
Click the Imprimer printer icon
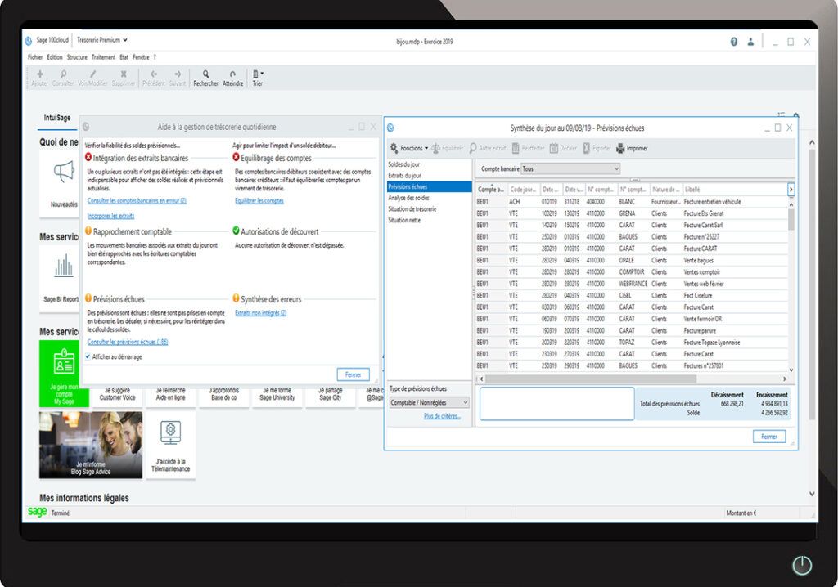[x=620, y=148]
